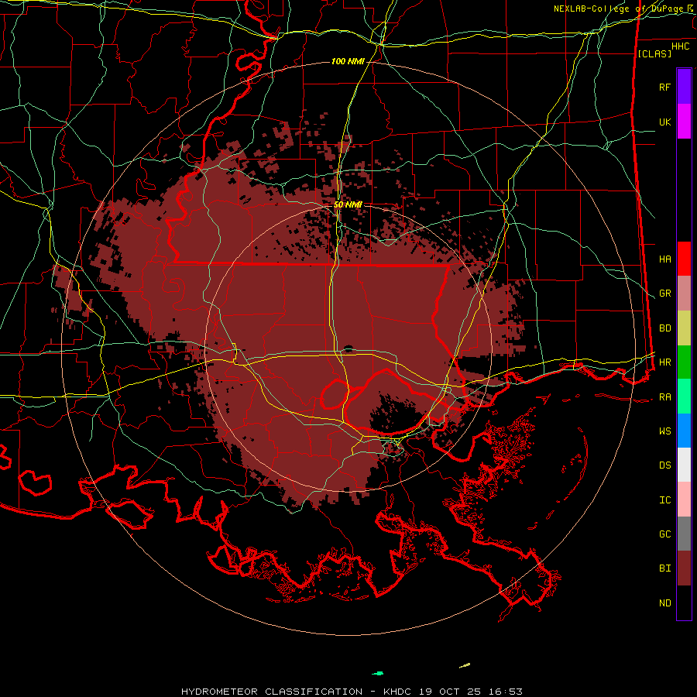Click the WS blue legend swatch
Screen dimensions: 697x697
684,431
